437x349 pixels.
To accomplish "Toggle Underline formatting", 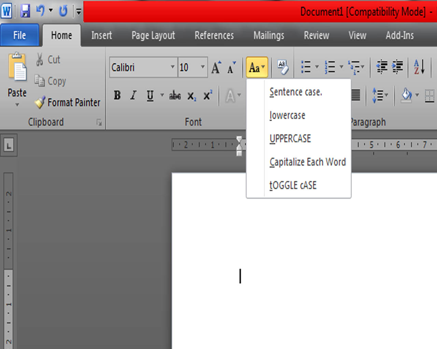I will [x=150, y=96].
